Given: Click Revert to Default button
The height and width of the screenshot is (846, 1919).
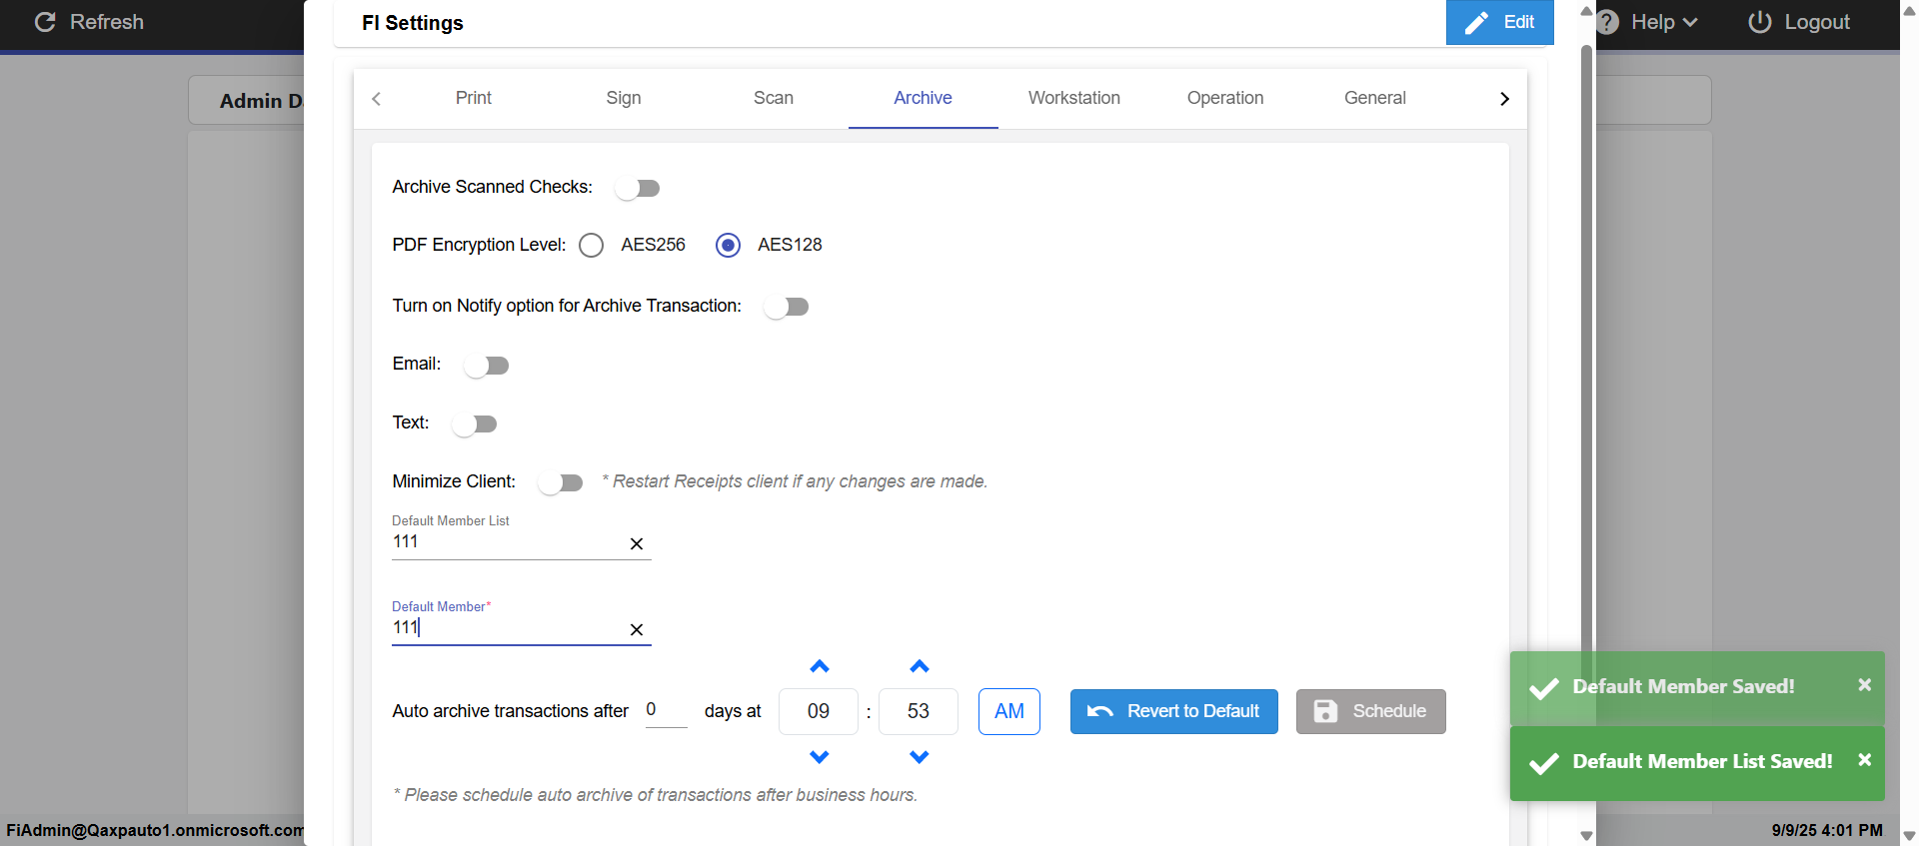Looking at the screenshot, I should tap(1173, 711).
